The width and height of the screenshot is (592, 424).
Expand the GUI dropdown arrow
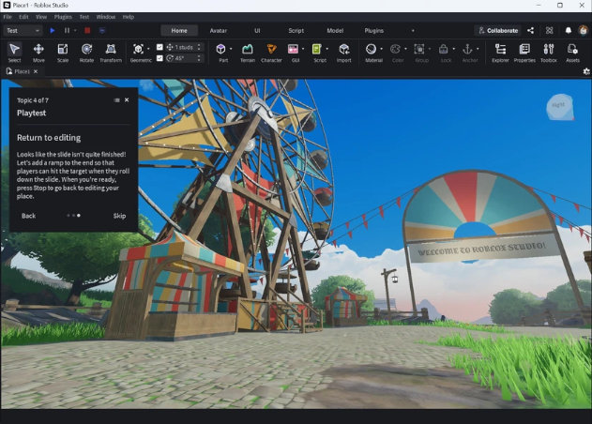pos(303,49)
